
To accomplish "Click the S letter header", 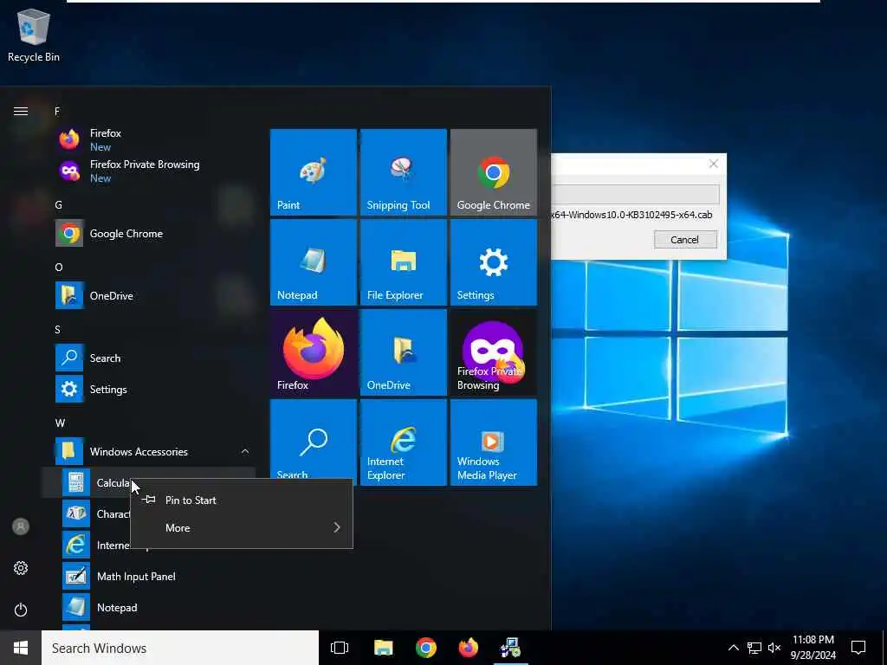I will point(58,329).
